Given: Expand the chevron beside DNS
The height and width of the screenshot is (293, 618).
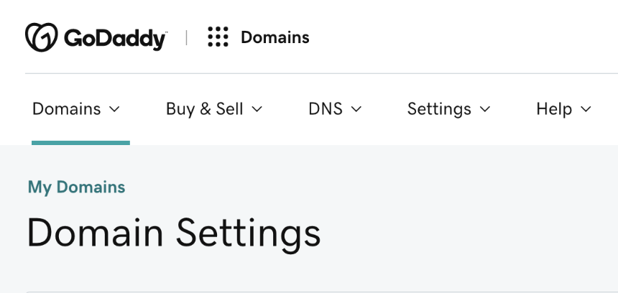Looking at the screenshot, I should (356, 110).
